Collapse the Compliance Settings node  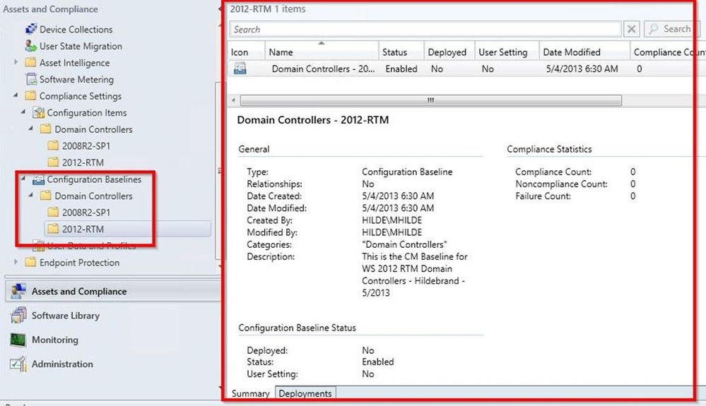pyautogui.click(x=16, y=95)
